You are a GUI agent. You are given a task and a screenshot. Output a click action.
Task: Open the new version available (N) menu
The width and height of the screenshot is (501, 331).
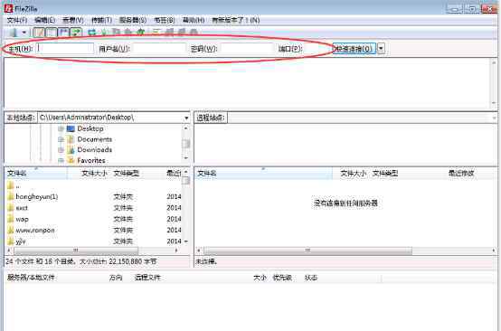tap(236, 20)
